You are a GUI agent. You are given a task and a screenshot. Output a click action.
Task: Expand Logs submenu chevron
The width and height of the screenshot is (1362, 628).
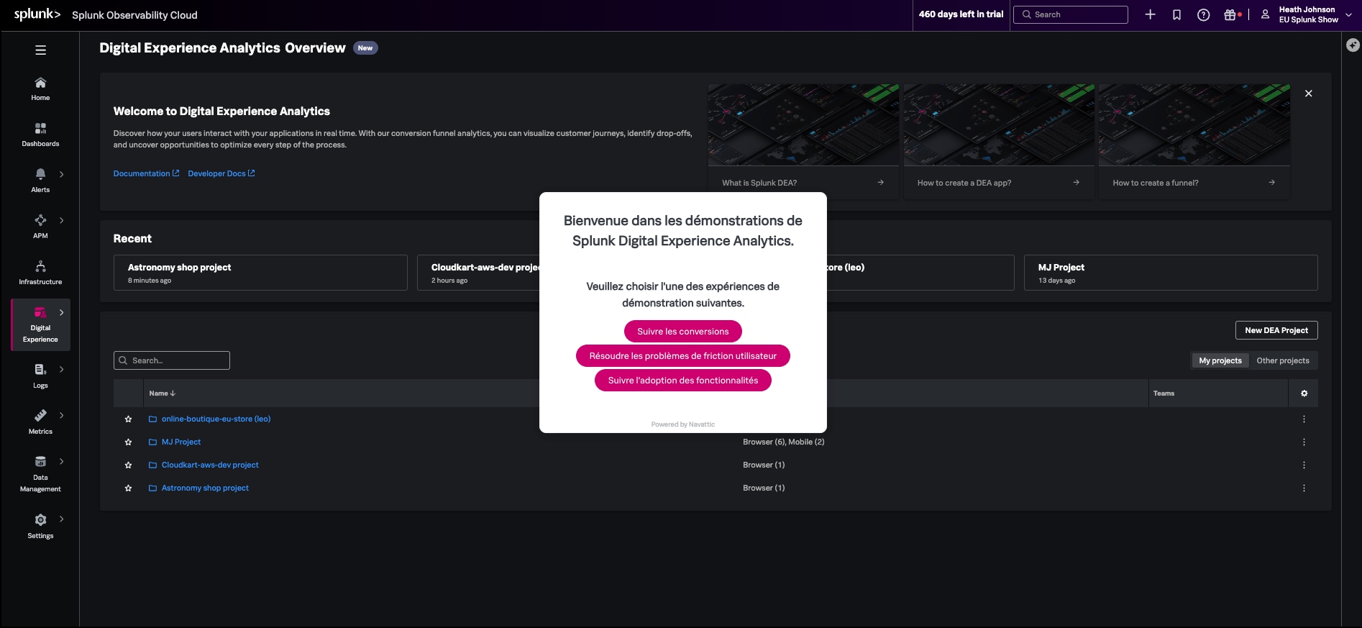pos(62,370)
